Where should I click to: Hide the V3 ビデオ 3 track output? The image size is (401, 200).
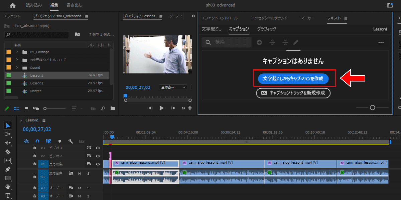[x=98, y=148]
